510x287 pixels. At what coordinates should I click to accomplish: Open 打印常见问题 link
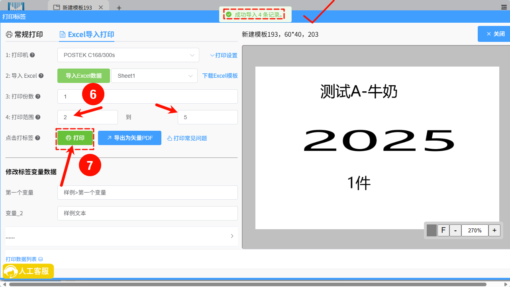pyautogui.click(x=187, y=138)
